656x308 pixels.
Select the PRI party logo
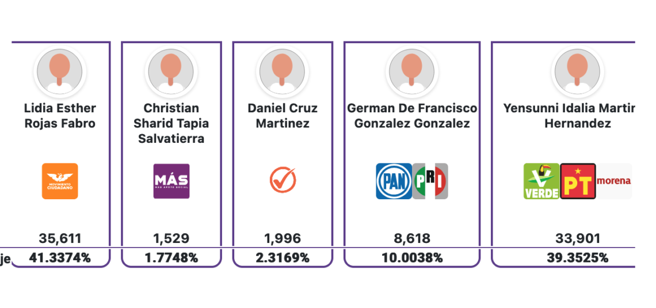click(x=430, y=181)
